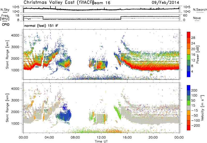Click the 'N.Search' legend label

coord(200,10)
